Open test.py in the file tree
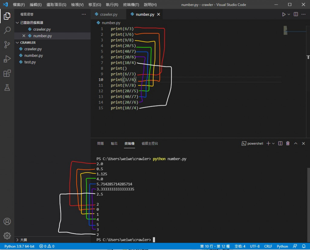 pyautogui.click(x=30, y=62)
